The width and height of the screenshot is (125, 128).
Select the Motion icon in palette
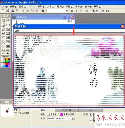3,25
